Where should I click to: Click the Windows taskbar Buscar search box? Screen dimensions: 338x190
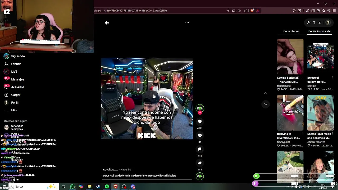pos(34,187)
